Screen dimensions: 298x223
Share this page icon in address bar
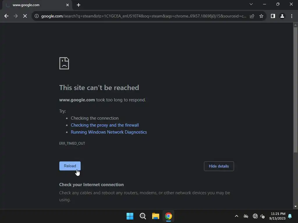coord(252,16)
